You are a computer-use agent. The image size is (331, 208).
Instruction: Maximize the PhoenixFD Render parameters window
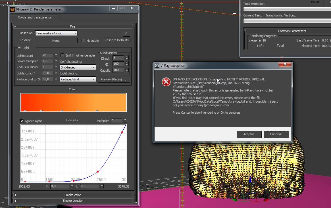tap(121, 8)
